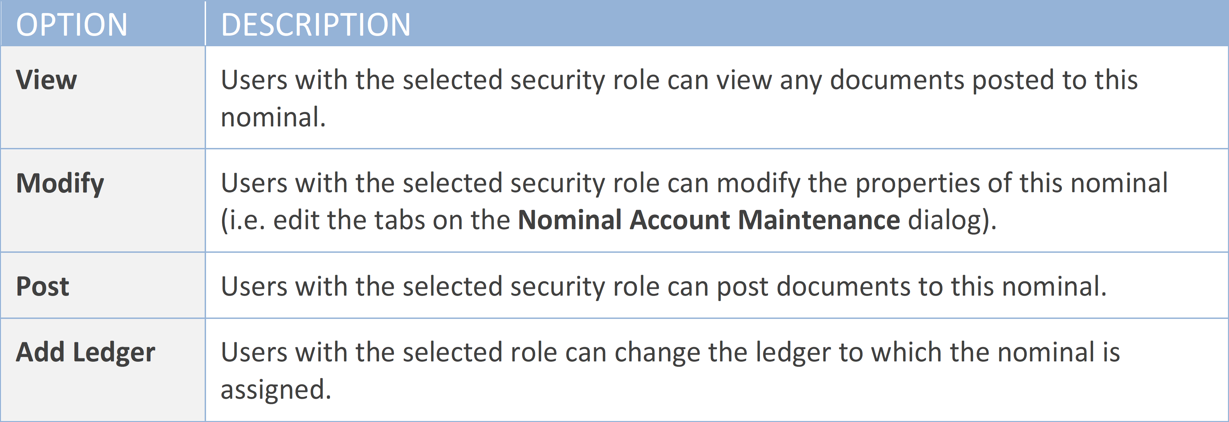
Task: Select the Add Ledger option label
Action: [85, 352]
